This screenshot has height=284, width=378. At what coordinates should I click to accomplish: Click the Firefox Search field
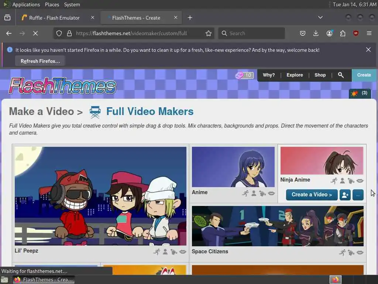[x=251, y=33]
